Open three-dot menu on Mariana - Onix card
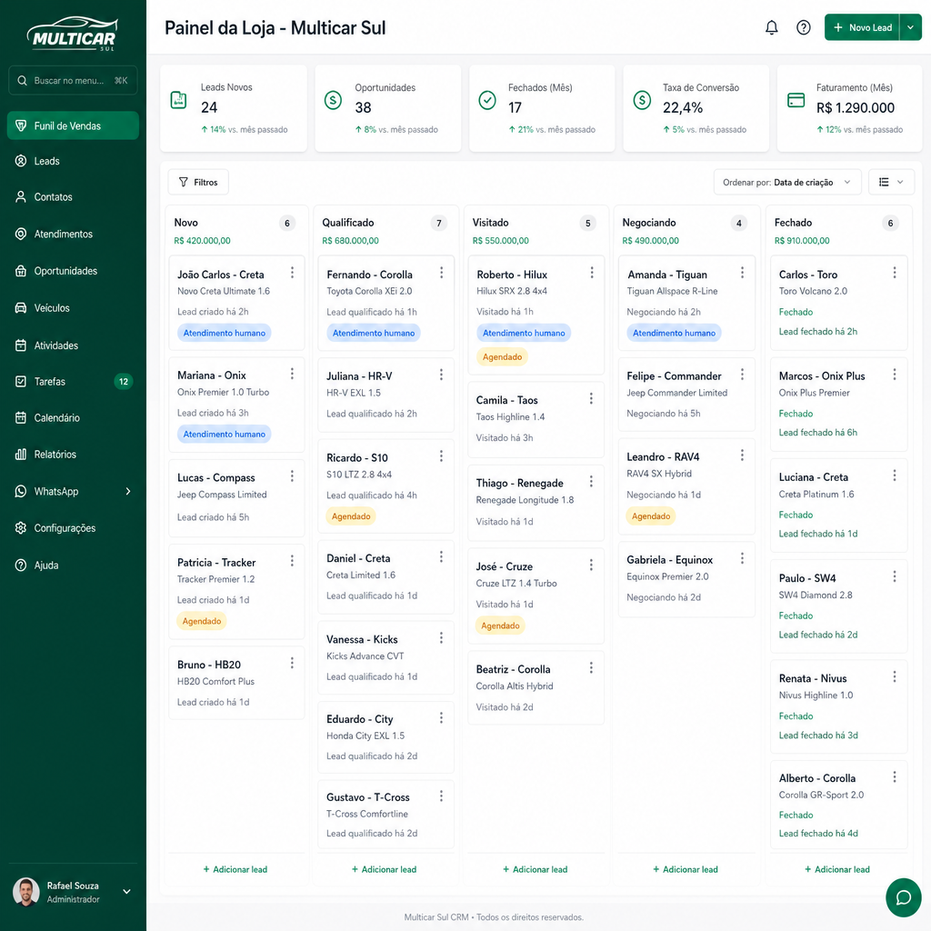Viewport: 931px width, 931px height. point(292,374)
